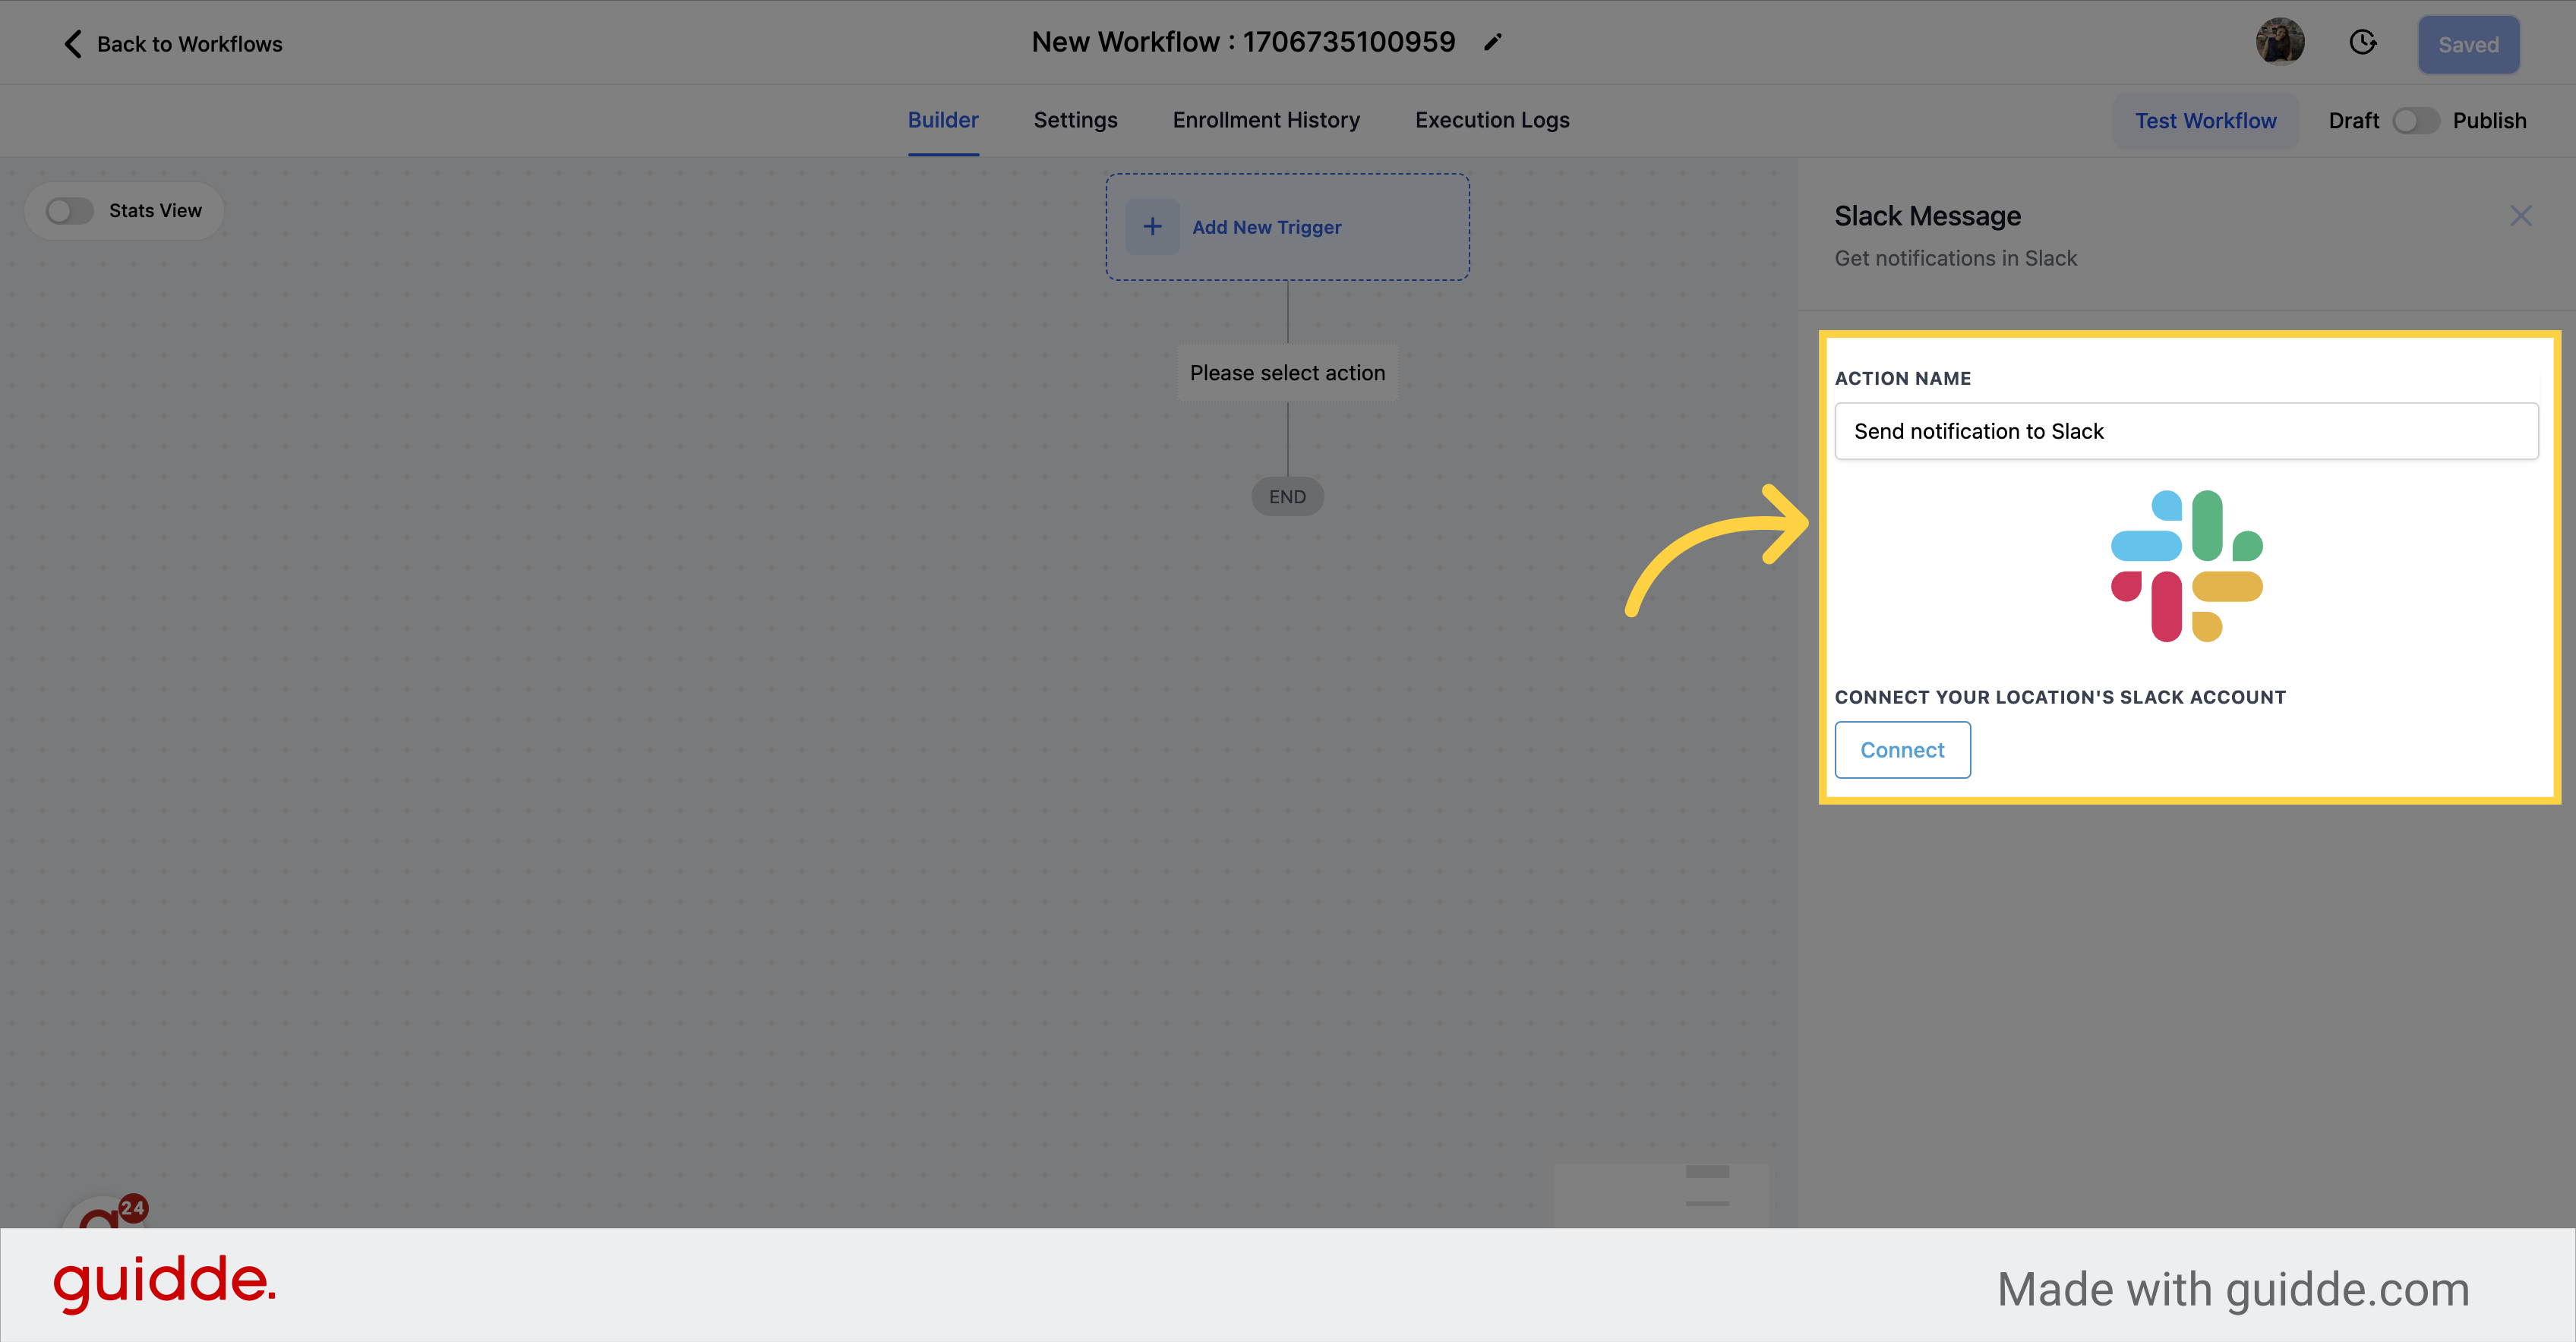
Task: Click the Back to Workflows arrow icon
Action: (73, 44)
